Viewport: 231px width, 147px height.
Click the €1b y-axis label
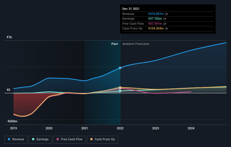9,37
